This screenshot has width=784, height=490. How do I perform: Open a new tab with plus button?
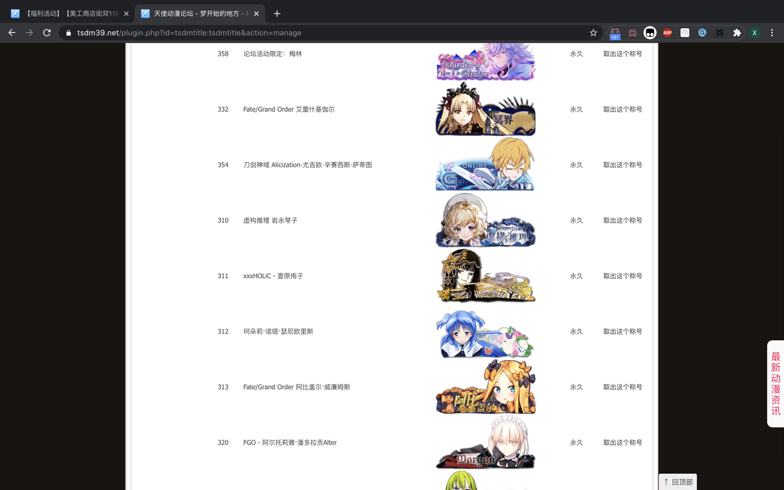point(277,13)
